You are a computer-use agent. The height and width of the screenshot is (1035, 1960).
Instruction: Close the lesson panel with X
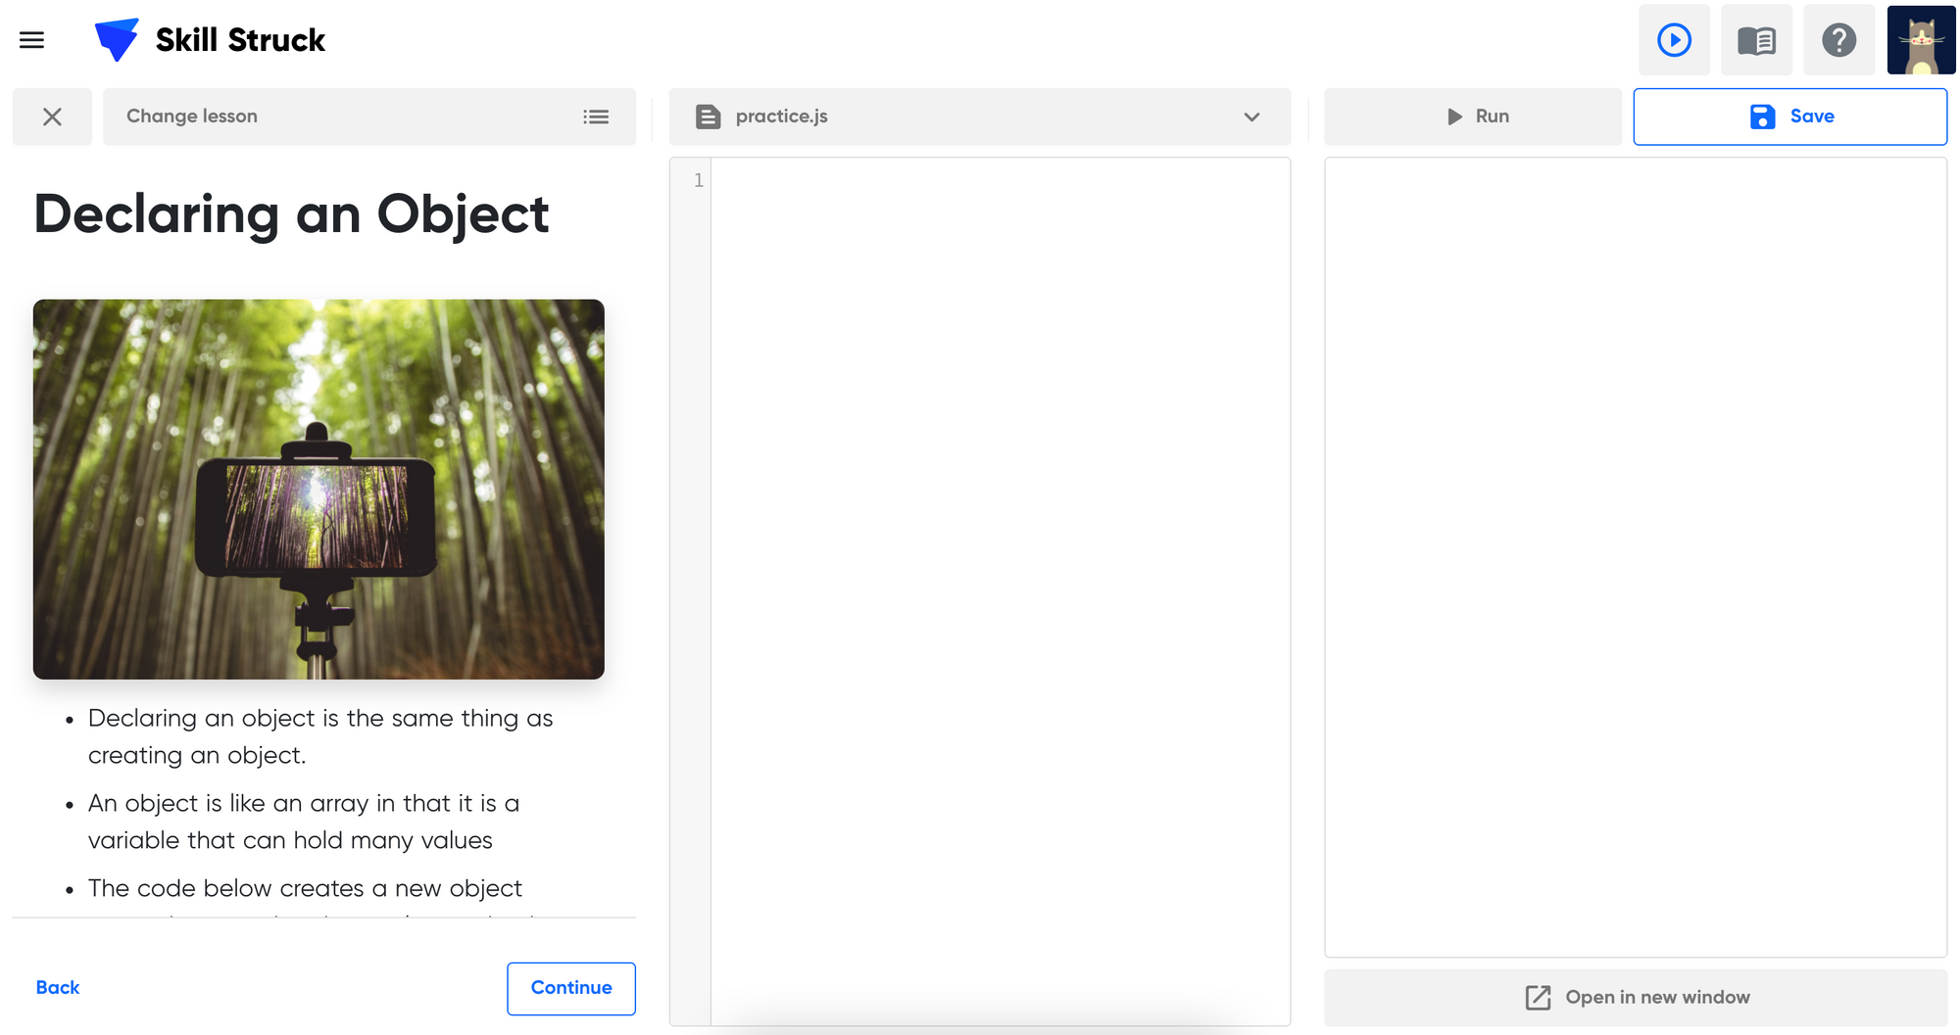[52, 117]
